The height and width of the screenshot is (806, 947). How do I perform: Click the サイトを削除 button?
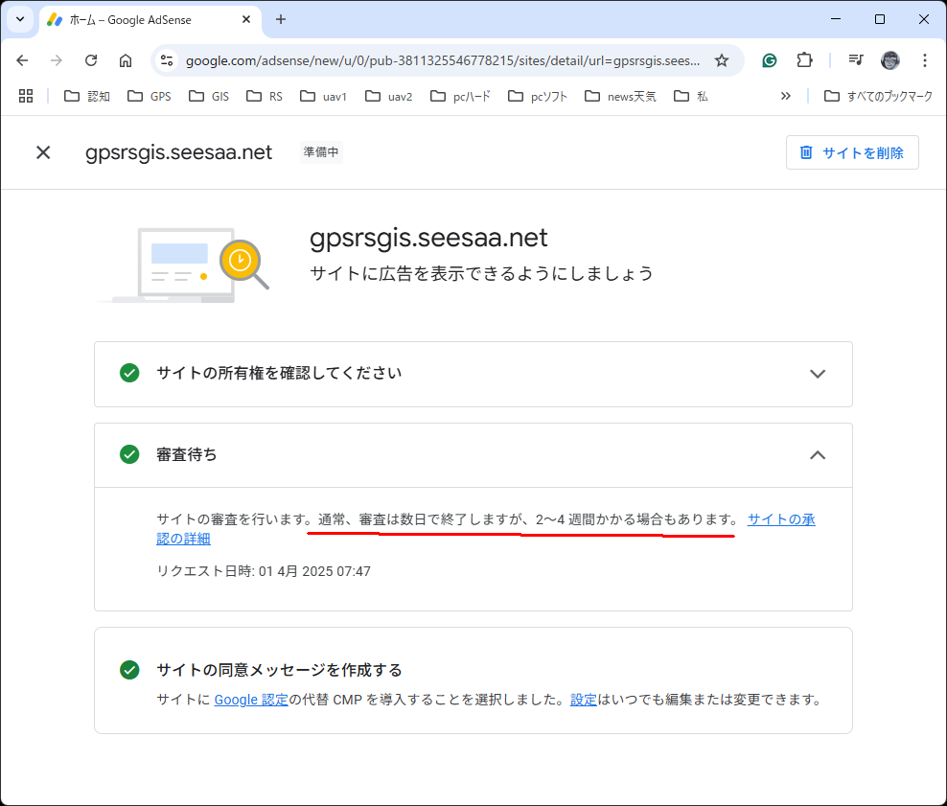click(x=852, y=152)
